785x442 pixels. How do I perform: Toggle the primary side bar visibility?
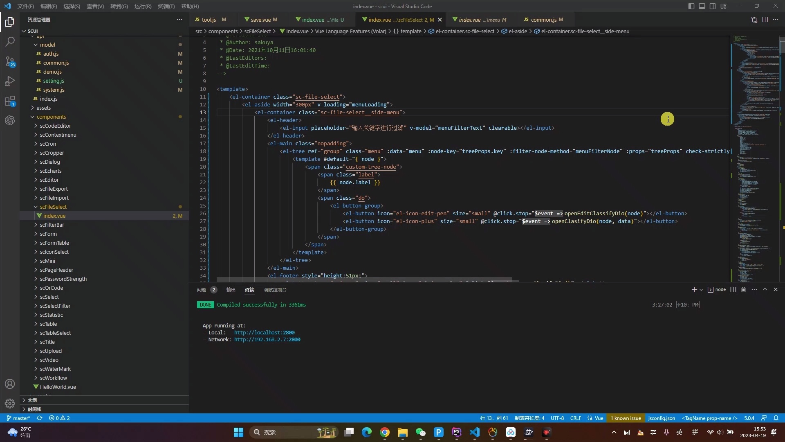click(x=691, y=6)
